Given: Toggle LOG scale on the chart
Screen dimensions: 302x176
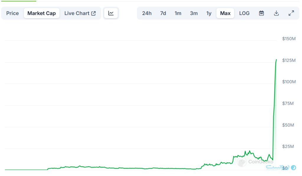Looking at the screenshot, I should pyautogui.click(x=244, y=13).
